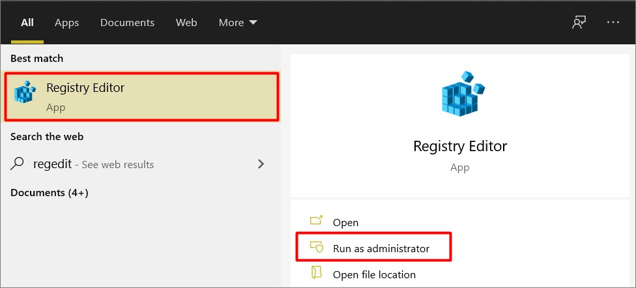The image size is (636, 288).
Task: Click the shield icon for Run as administrator
Action: pos(317,247)
